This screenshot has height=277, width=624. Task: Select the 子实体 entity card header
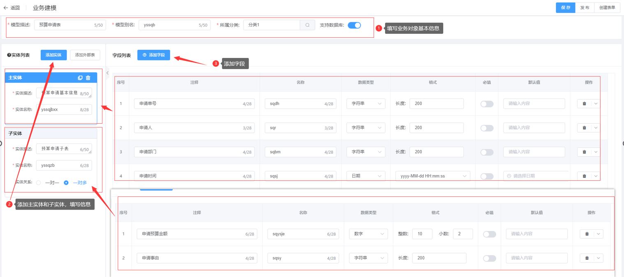click(x=51, y=134)
